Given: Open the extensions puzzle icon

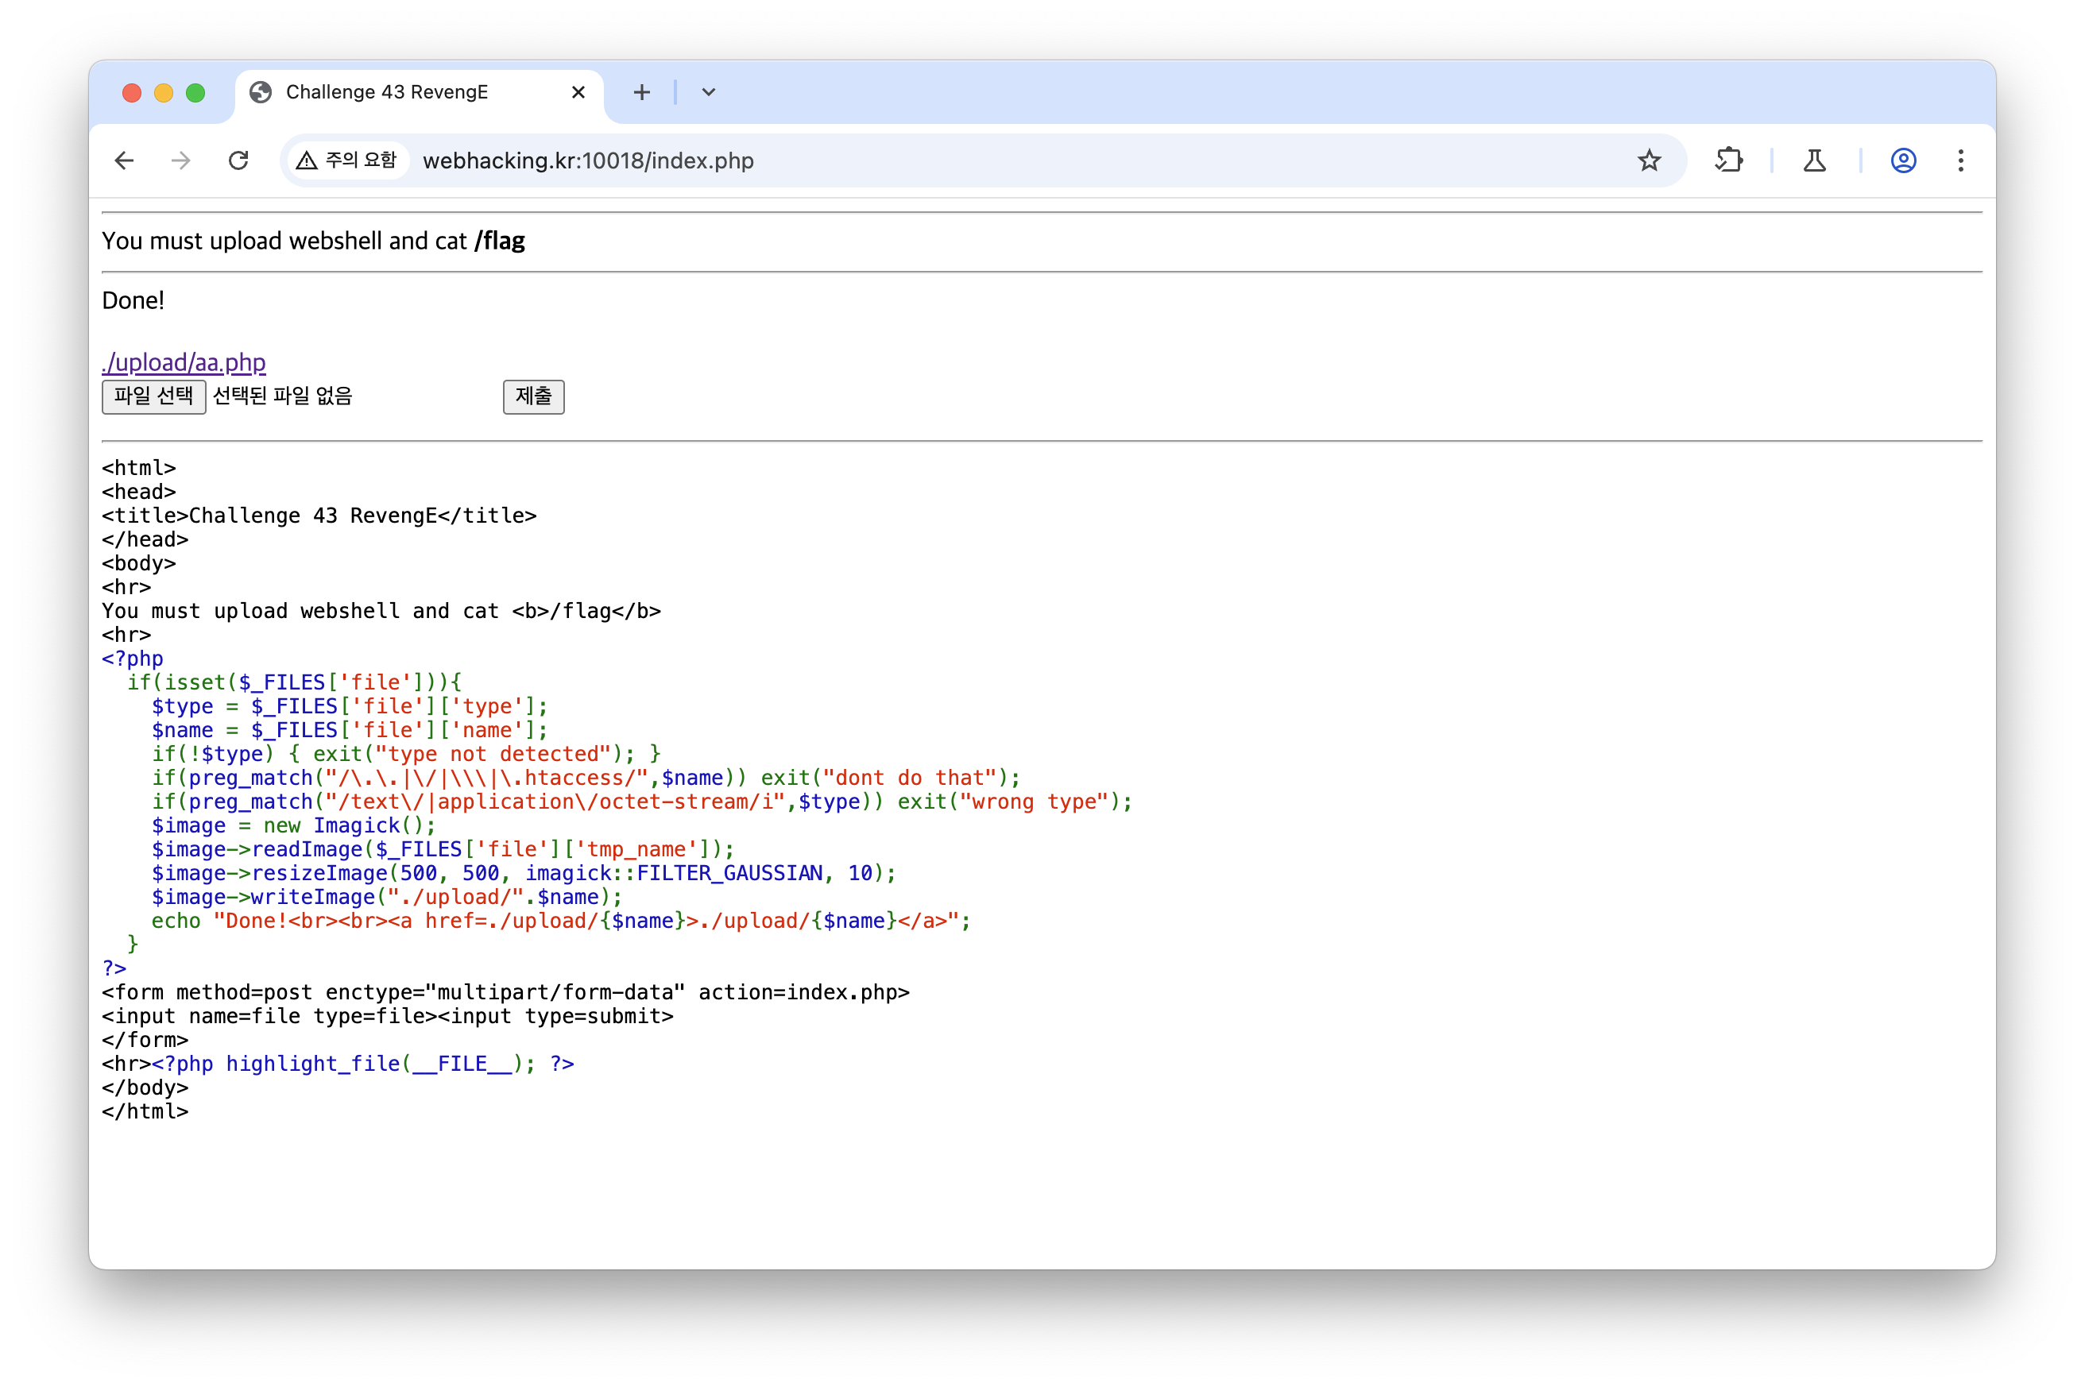Looking at the screenshot, I should pyautogui.click(x=1727, y=160).
